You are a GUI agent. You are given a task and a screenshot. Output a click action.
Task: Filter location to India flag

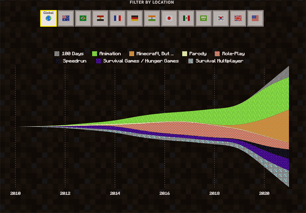click(x=152, y=18)
